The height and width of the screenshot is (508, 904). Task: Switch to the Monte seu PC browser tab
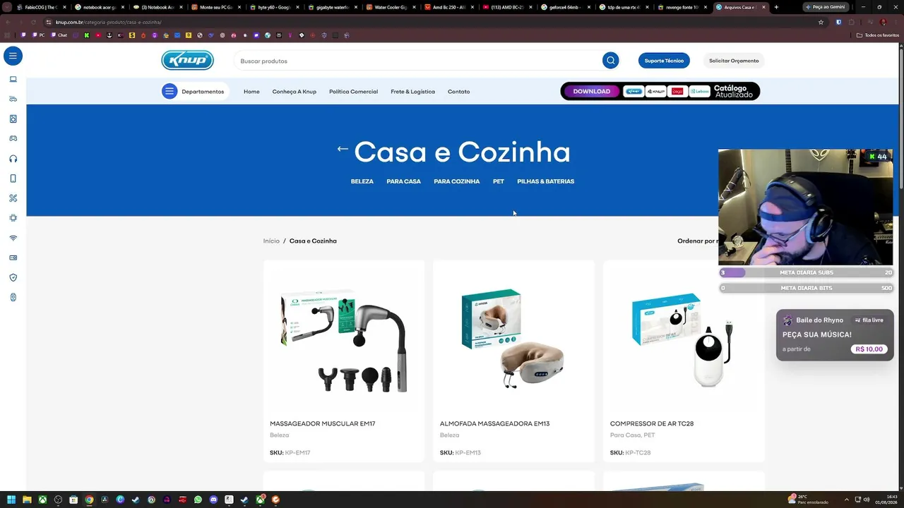pyautogui.click(x=215, y=7)
